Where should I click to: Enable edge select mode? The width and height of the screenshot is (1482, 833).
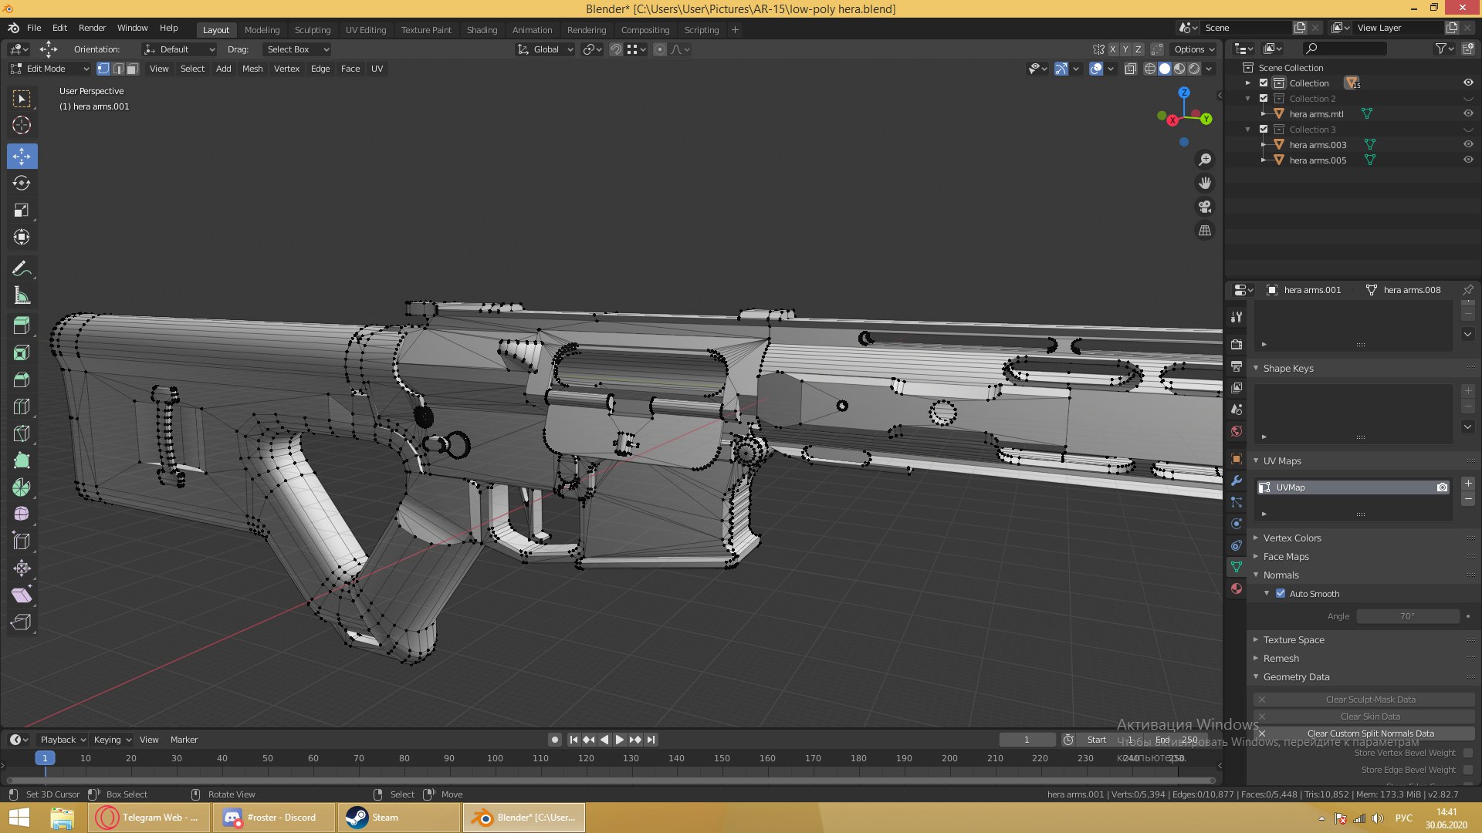click(118, 69)
